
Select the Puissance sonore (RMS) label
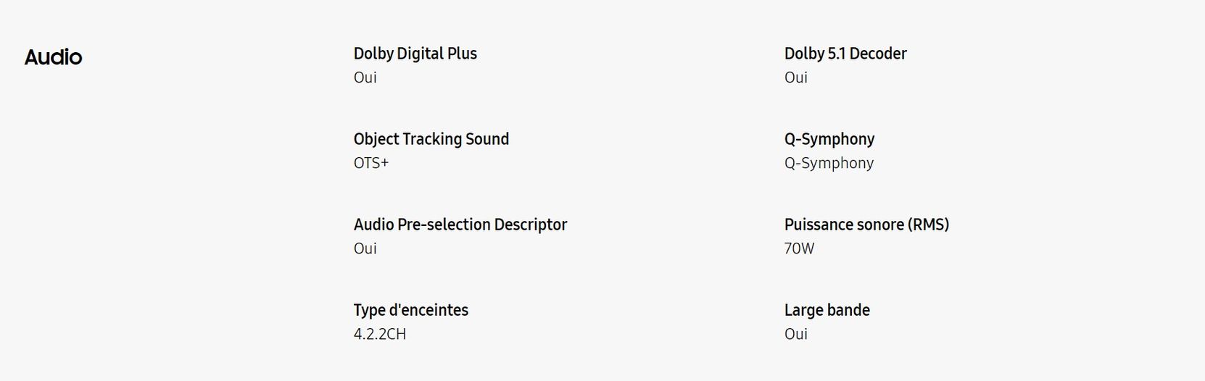(x=867, y=225)
